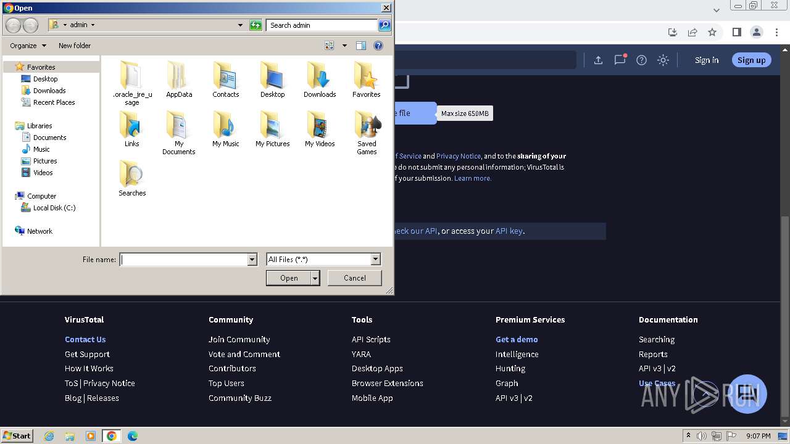Screen dimensions: 790x444
Task: Open the My Pictures folder
Action: (272, 128)
